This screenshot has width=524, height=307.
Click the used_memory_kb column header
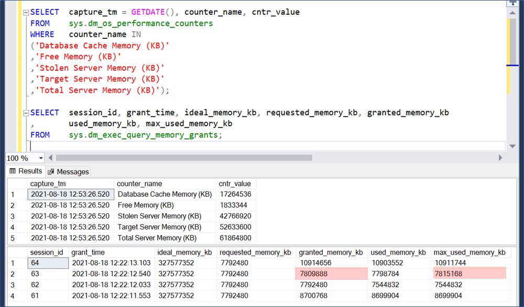399,252
